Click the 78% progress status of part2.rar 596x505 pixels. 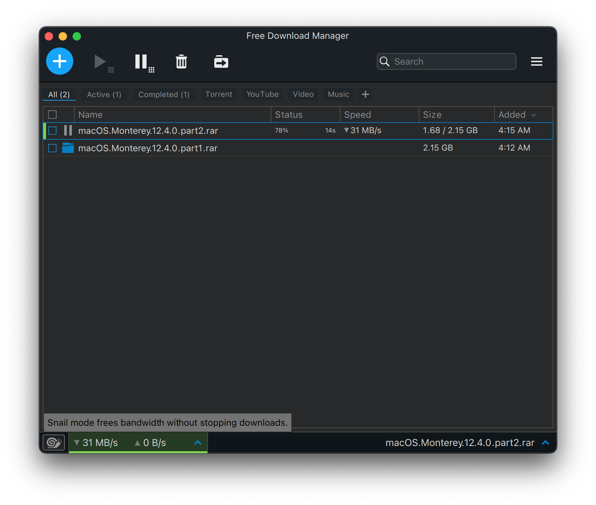coord(282,131)
